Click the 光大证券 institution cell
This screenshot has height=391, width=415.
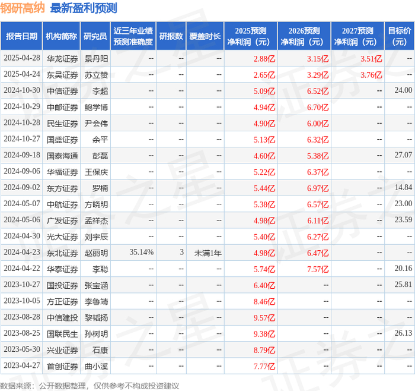pos(62,237)
